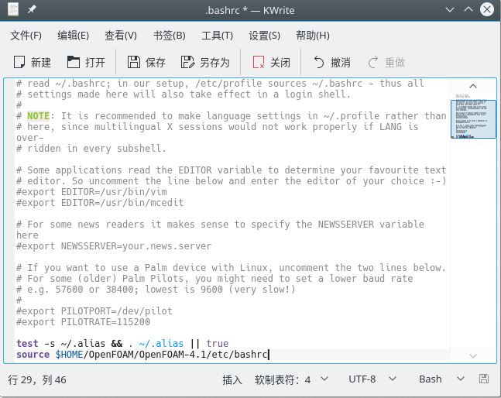Click the line '#export EDITOR=/usr/bin/vim'

91,192
